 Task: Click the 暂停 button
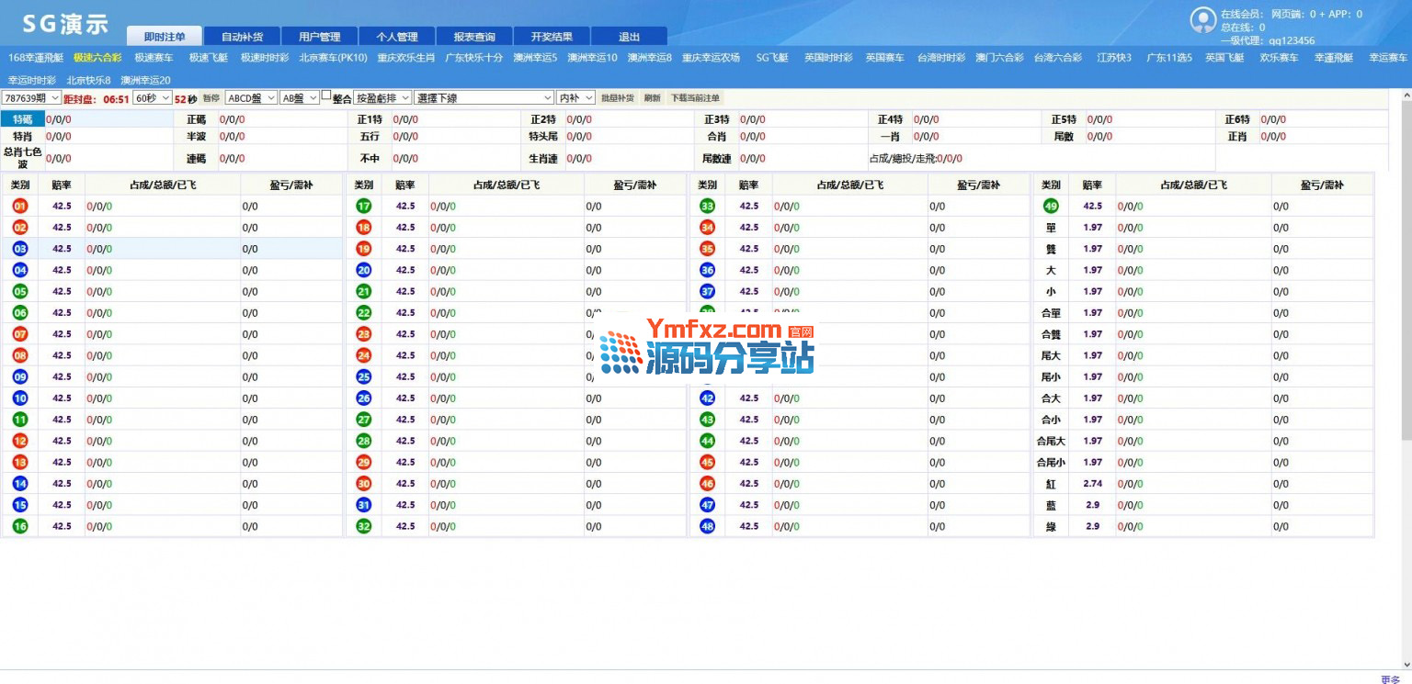[x=211, y=97]
